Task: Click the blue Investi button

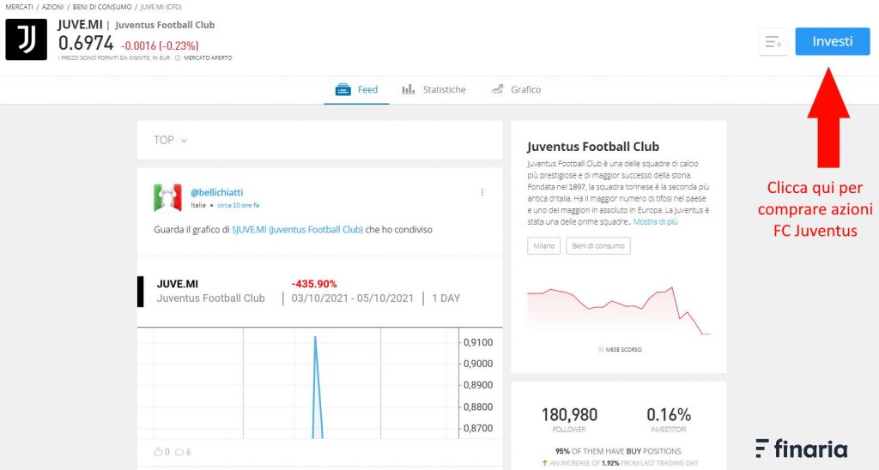Action: tap(833, 41)
